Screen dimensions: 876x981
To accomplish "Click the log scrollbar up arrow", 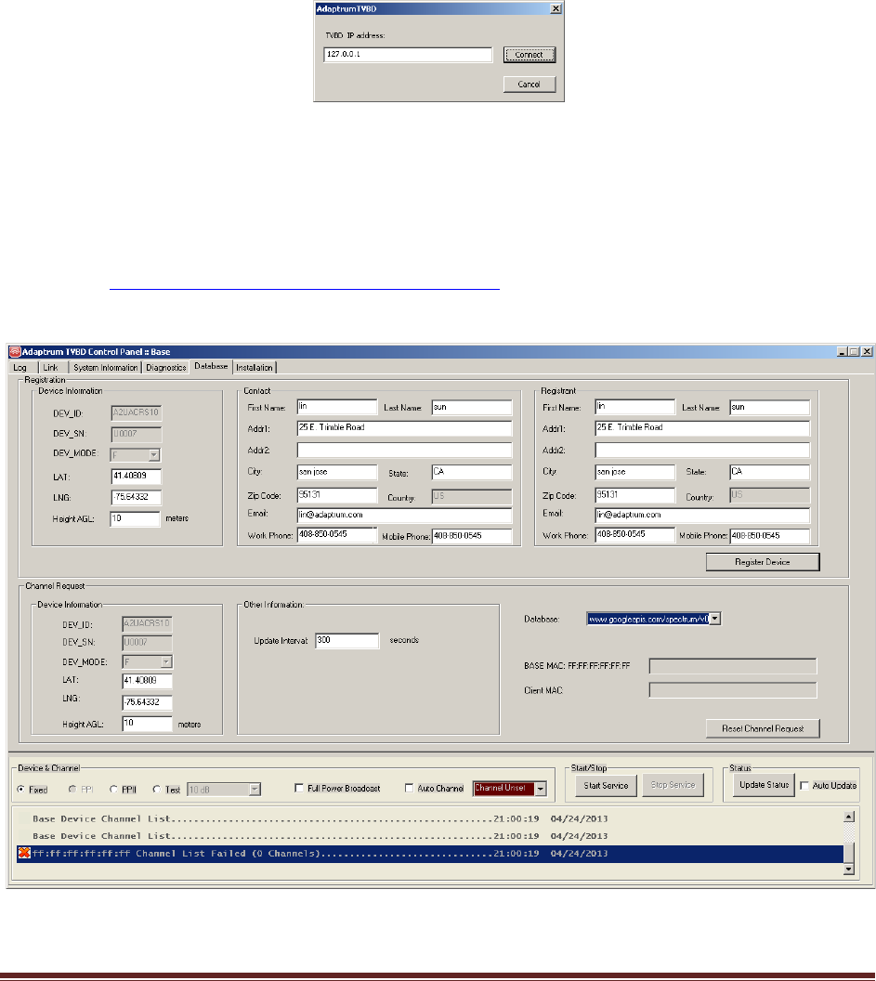I will click(849, 817).
